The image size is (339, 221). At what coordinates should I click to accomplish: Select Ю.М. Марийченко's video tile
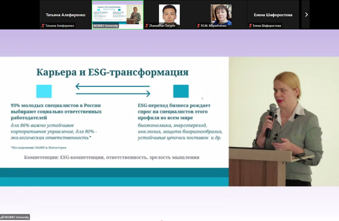pyautogui.click(x=221, y=15)
